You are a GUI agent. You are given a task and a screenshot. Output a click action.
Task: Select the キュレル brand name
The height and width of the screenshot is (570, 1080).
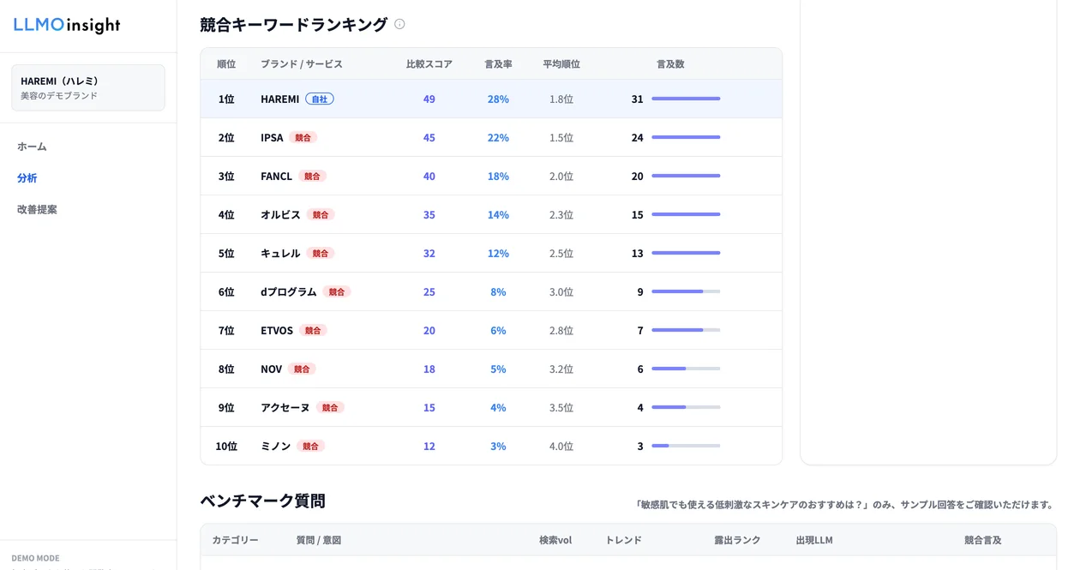(280, 253)
